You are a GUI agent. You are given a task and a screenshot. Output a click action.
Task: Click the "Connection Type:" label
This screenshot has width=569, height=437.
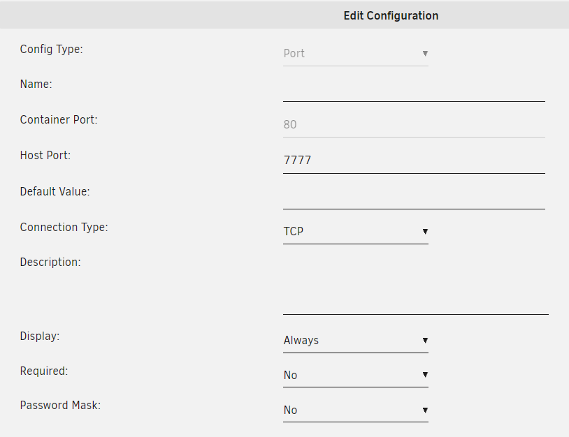[64, 228]
